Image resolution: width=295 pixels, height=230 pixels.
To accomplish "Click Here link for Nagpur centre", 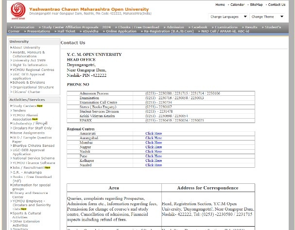I will coord(154,147).
